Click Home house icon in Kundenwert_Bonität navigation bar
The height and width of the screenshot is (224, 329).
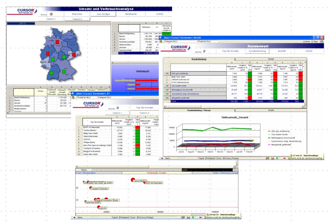point(204,51)
